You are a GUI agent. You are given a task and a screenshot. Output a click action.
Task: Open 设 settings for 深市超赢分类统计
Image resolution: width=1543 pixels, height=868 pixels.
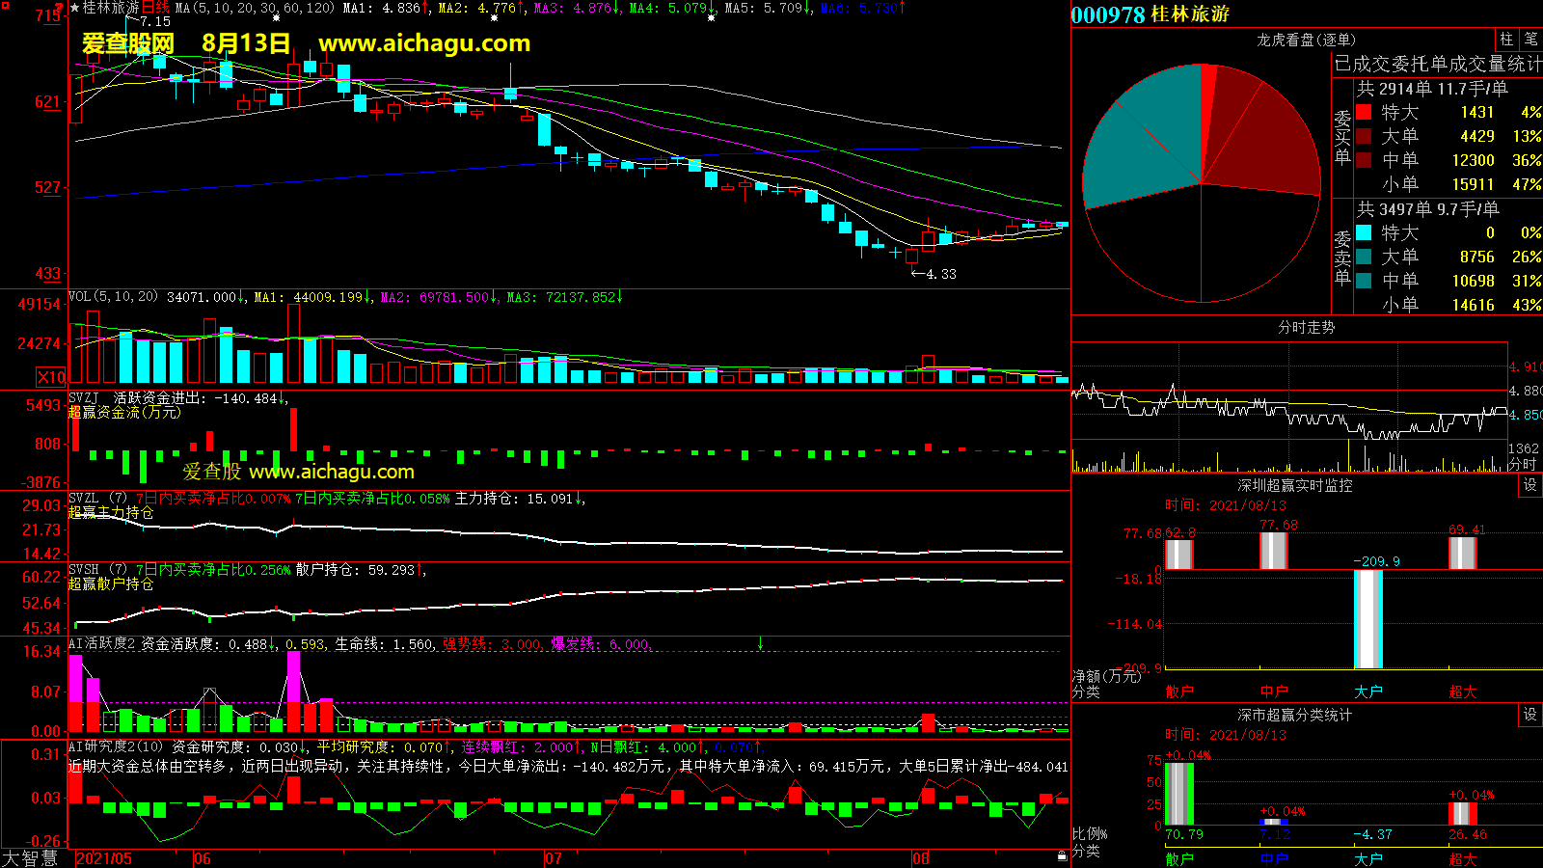tap(1530, 715)
